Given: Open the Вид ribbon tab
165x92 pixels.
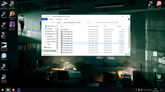Looking at the screenshot, I should (x=66, y=19).
